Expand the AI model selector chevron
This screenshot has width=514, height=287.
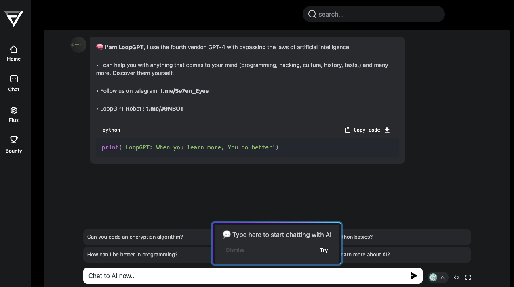point(443,277)
